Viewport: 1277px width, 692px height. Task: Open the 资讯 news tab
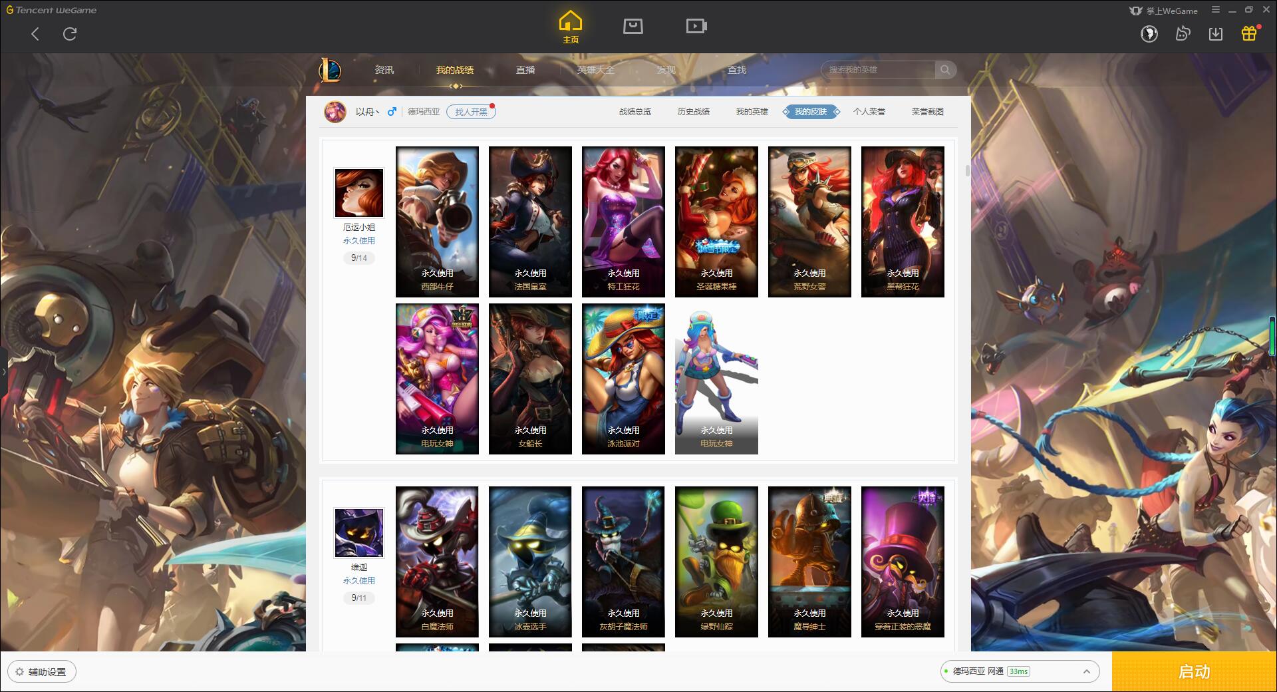point(384,70)
